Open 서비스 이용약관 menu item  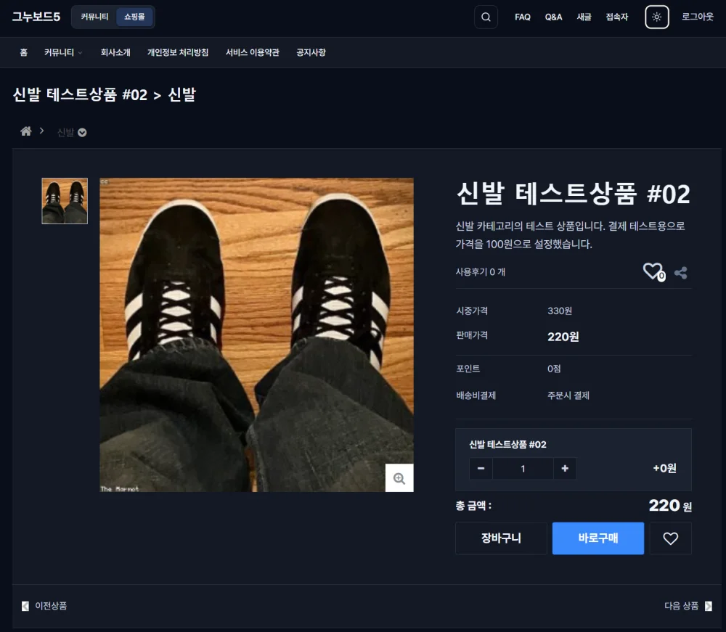[x=253, y=52]
